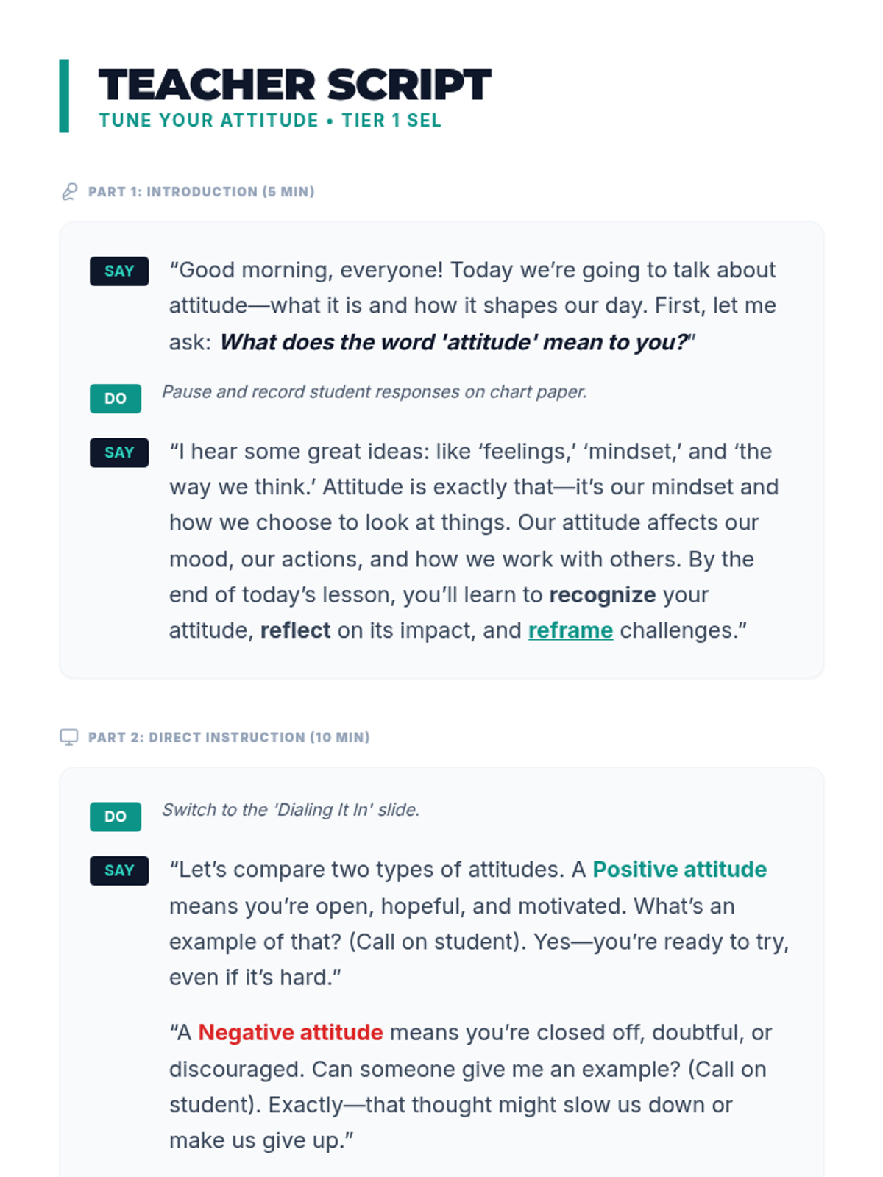Viewport: 883px width, 1177px height.
Task: Click the "Tune Your Attitude • Tier 1 SEL" subtitle
Action: pyautogui.click(x=270, y=121)
